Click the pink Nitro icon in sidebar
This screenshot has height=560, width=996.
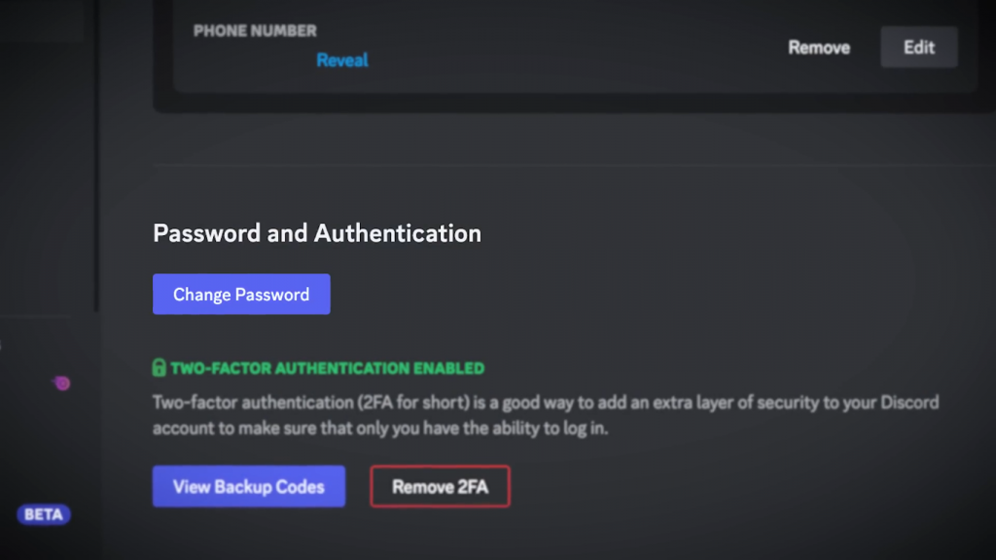(x=61, y=384)
